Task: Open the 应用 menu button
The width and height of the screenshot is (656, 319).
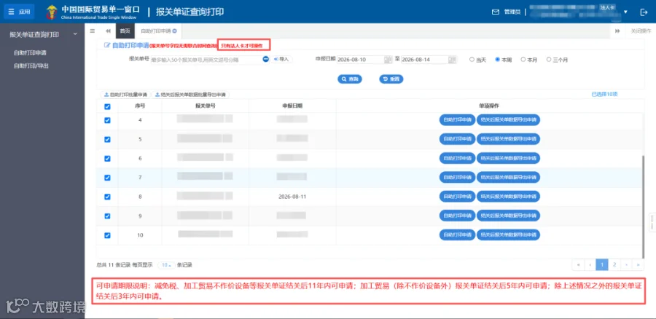Action: click(19, 12)
